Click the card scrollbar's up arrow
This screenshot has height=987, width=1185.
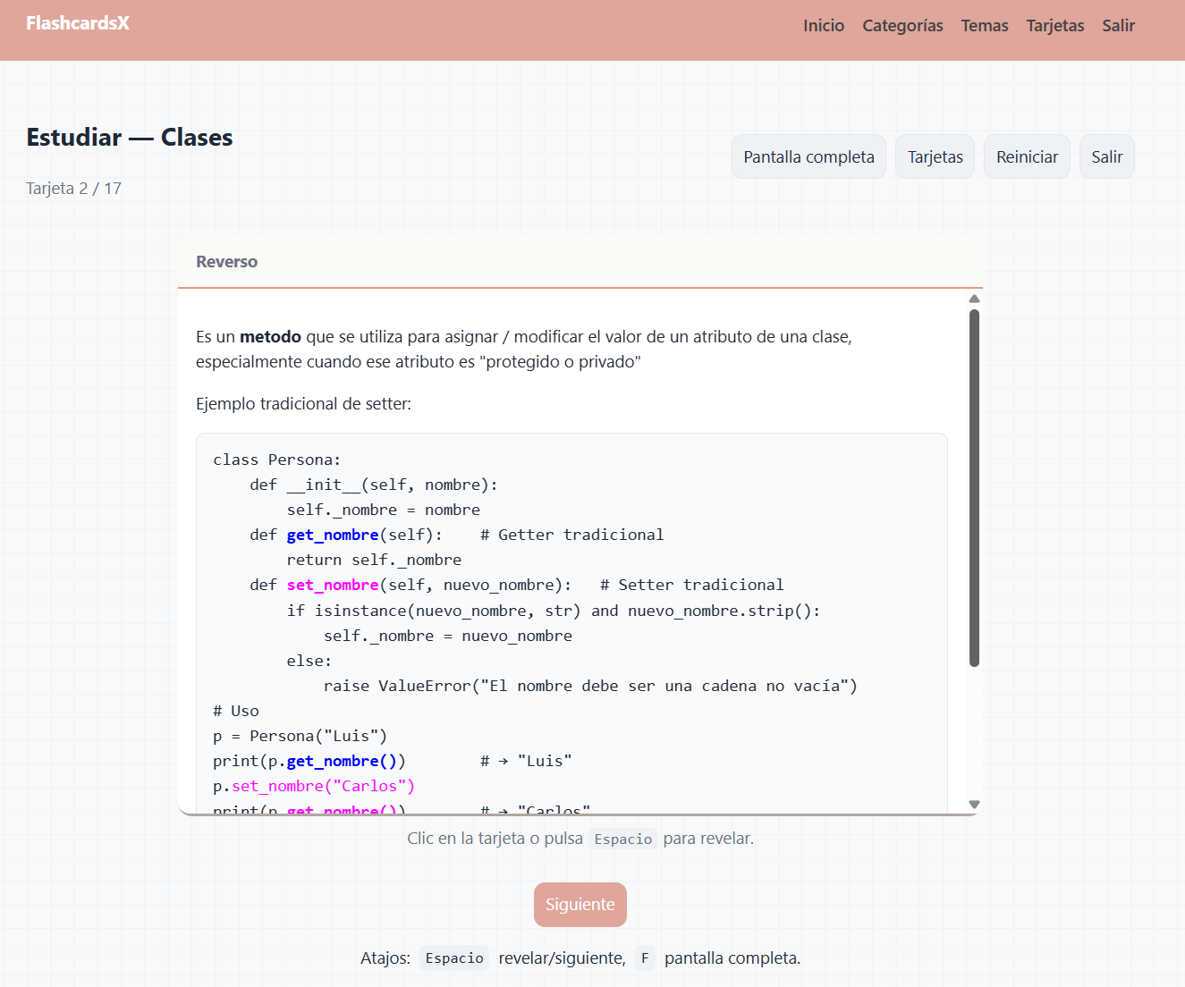(x=974, y=299)
